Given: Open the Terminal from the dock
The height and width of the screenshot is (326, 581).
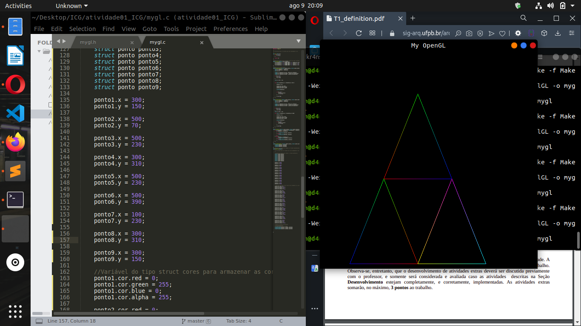Looking at the screenshot, I should point(15,200).
